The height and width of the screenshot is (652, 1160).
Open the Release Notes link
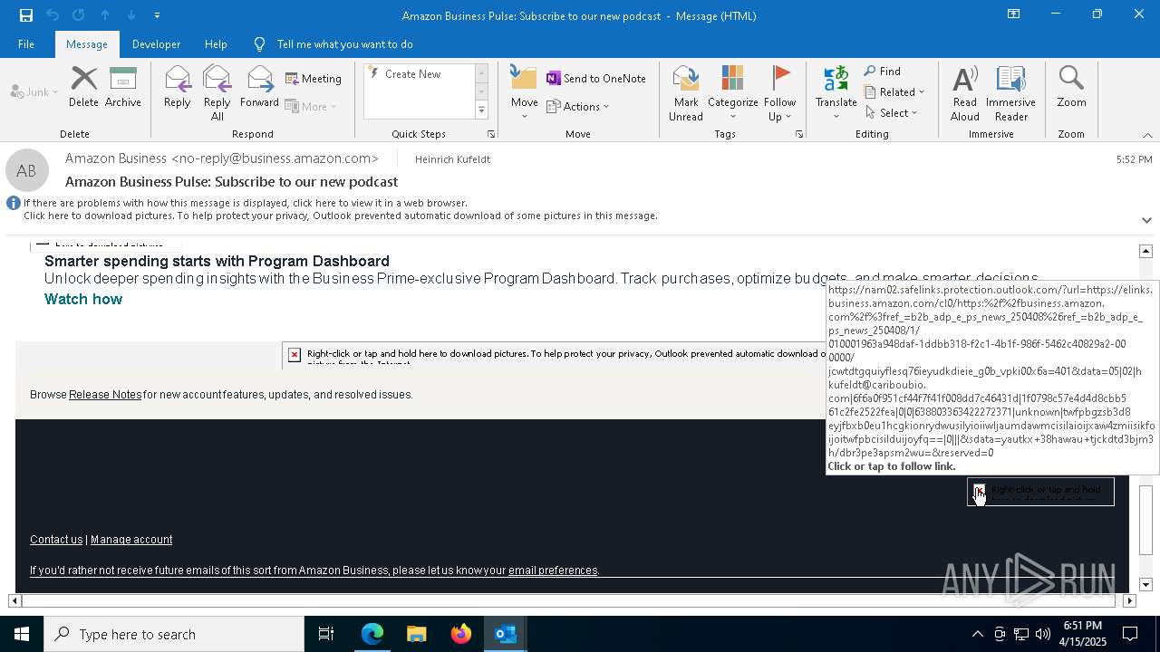[x=105, y=395]
